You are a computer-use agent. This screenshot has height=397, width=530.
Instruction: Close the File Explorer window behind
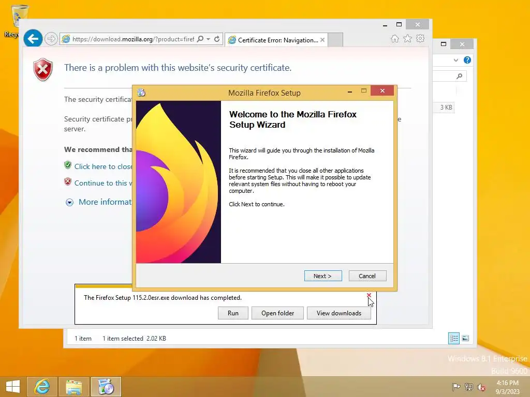462,44
